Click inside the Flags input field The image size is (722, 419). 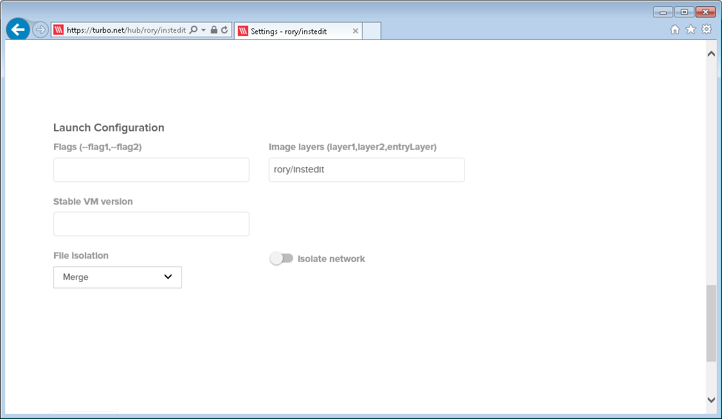pos(151,169)
